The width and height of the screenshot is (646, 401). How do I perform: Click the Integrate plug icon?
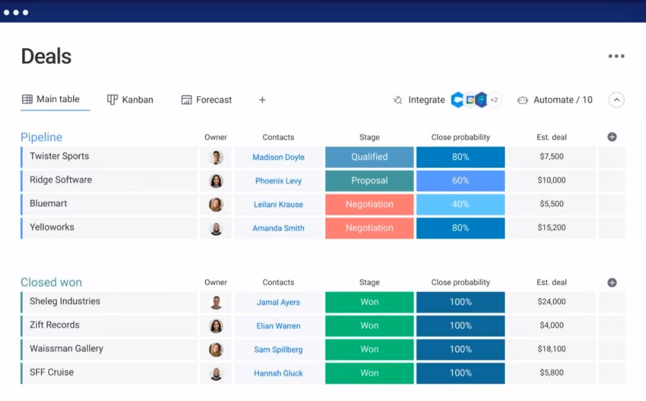click(x=397, y=100)
